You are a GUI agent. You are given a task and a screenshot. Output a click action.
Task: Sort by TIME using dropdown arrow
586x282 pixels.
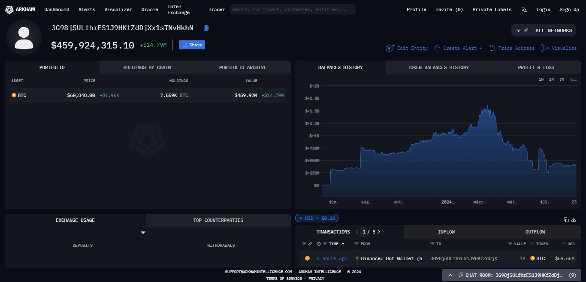(x=343, y=244)
